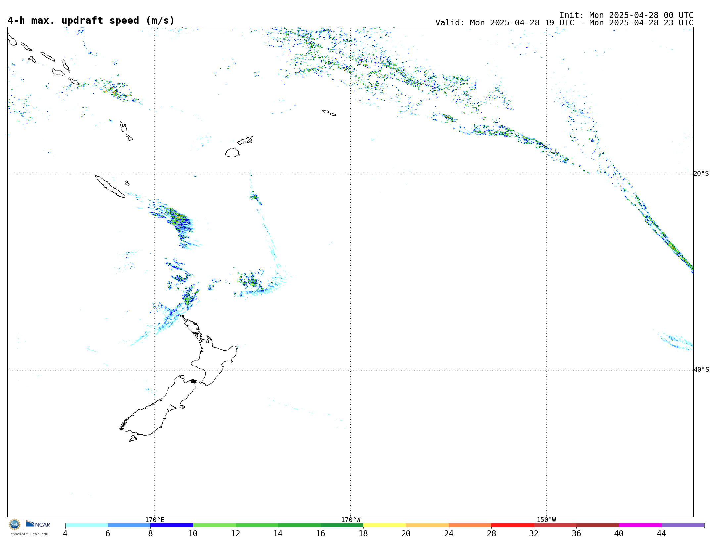
Task: Click the NCAR logo
Action: pos(38,524)
